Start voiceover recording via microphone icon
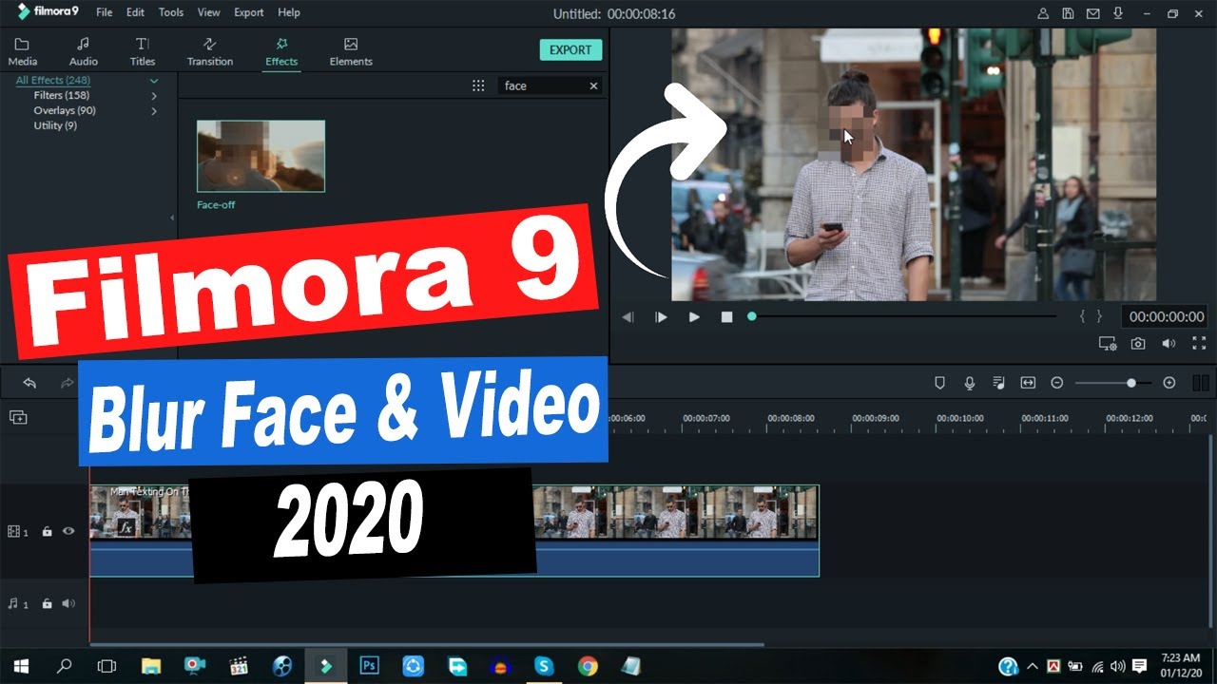Viewport: 1217px width, 684px height. (970, 383)
